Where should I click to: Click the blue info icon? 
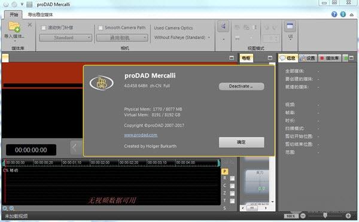343,14
